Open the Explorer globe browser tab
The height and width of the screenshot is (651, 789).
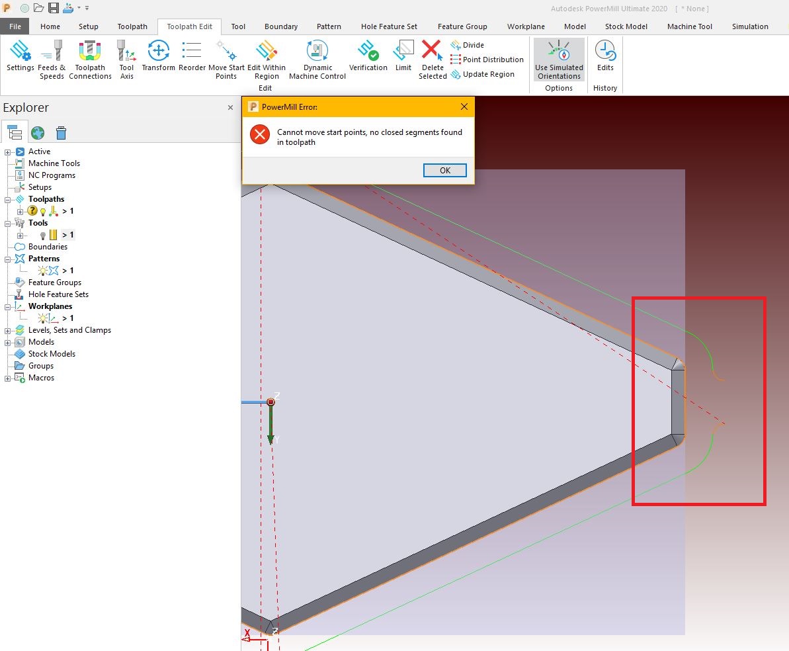[38, 133]
